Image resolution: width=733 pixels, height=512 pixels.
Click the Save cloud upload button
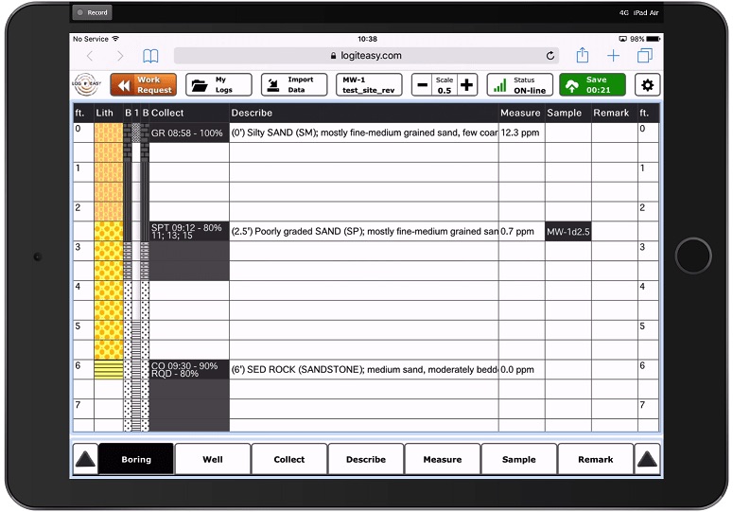(592, 85)
